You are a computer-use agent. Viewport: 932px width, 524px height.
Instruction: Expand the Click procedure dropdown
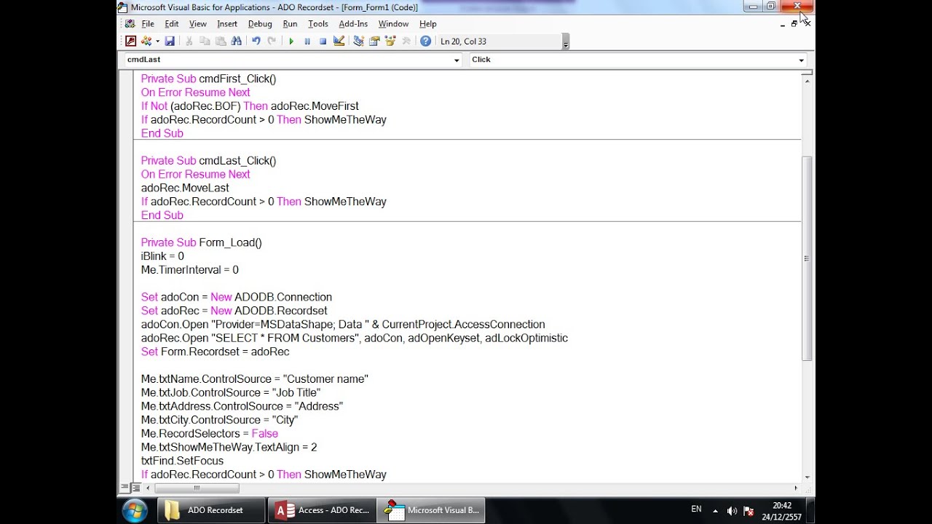click(801, 60)
